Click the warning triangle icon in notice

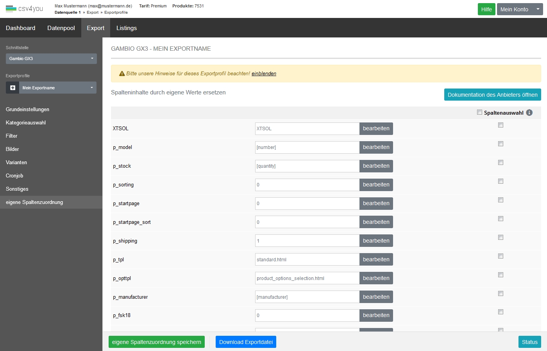[x=122, y=74]
